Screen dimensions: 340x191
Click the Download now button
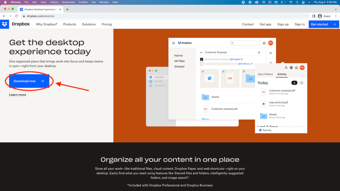pyautogui.click(x=29, y=81)
